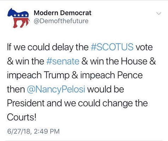
Task: Click the white stars on the donkey logo
Action: coord(21,15)
